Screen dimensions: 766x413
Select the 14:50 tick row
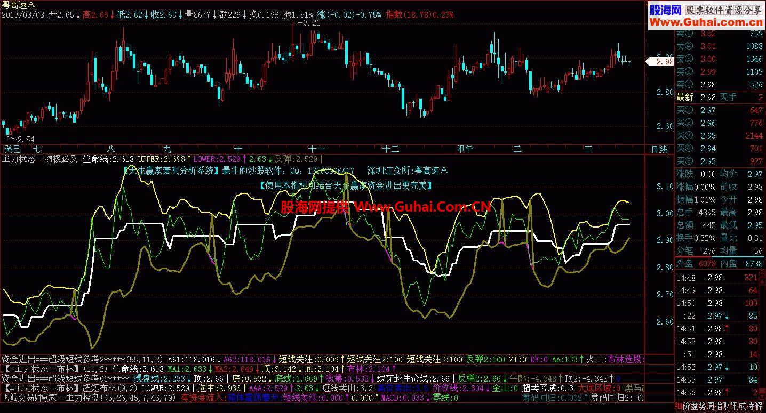pyautogui.click(x=717, y=303)
